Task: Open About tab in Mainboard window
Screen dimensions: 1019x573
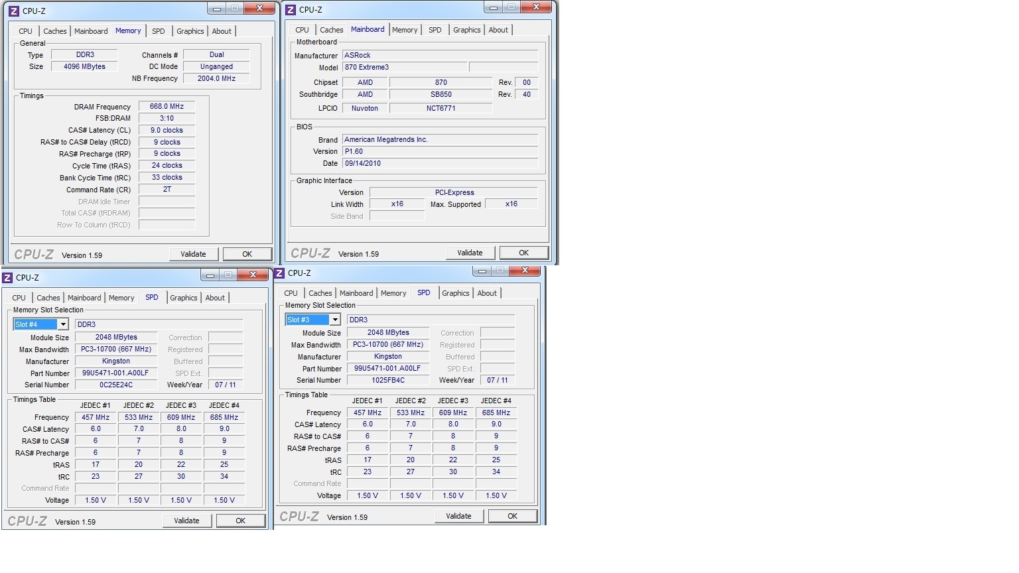Action: pos(498,30)
